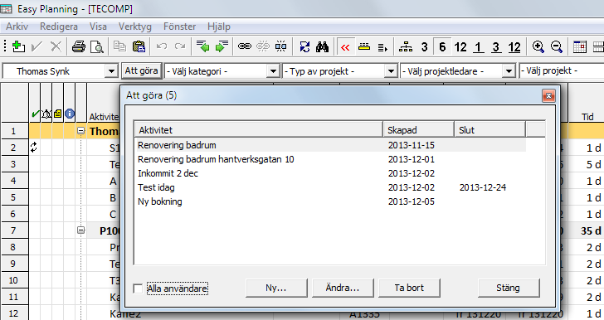Click the hierarchy structure icon
The width and height of the screenshot is (604, 320).
tap(406, 46)
